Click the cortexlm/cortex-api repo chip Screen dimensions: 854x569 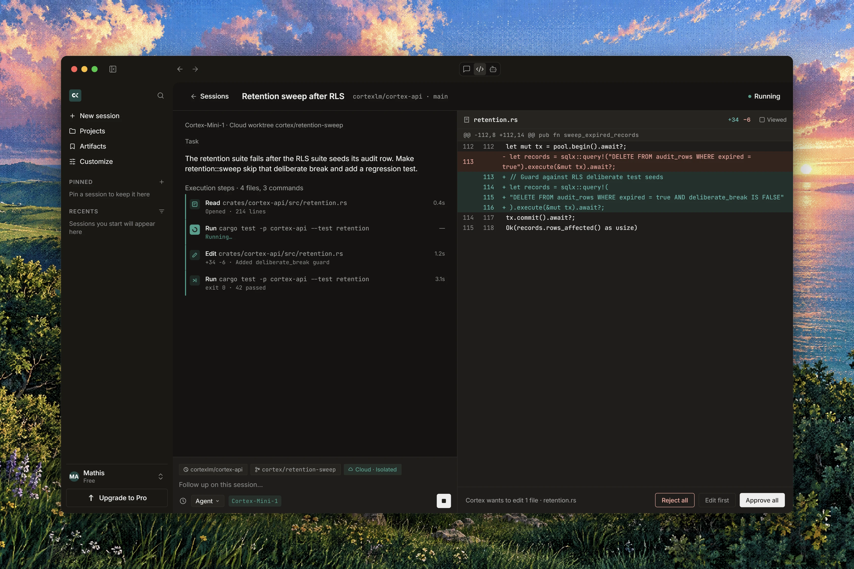pos(213,470)
